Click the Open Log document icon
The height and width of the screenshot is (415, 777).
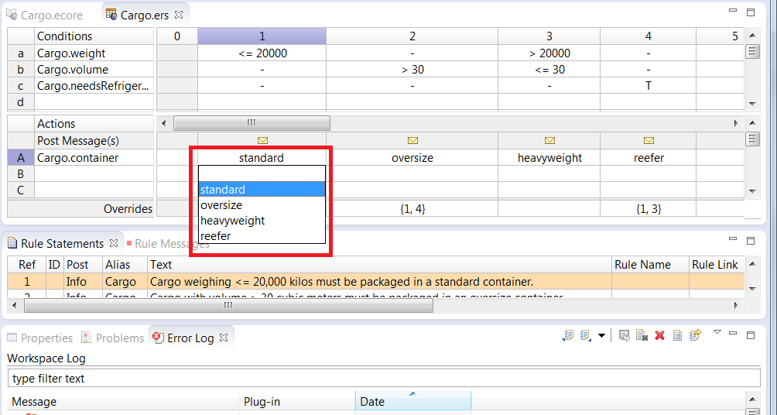(x=677, y=336)
